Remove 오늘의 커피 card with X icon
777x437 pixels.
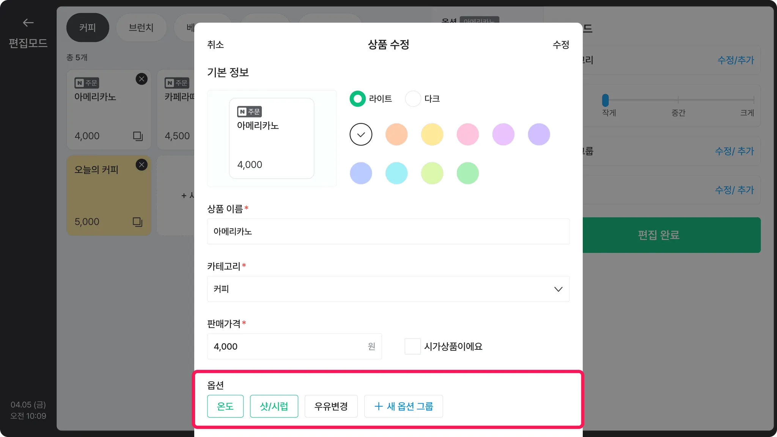142,165
